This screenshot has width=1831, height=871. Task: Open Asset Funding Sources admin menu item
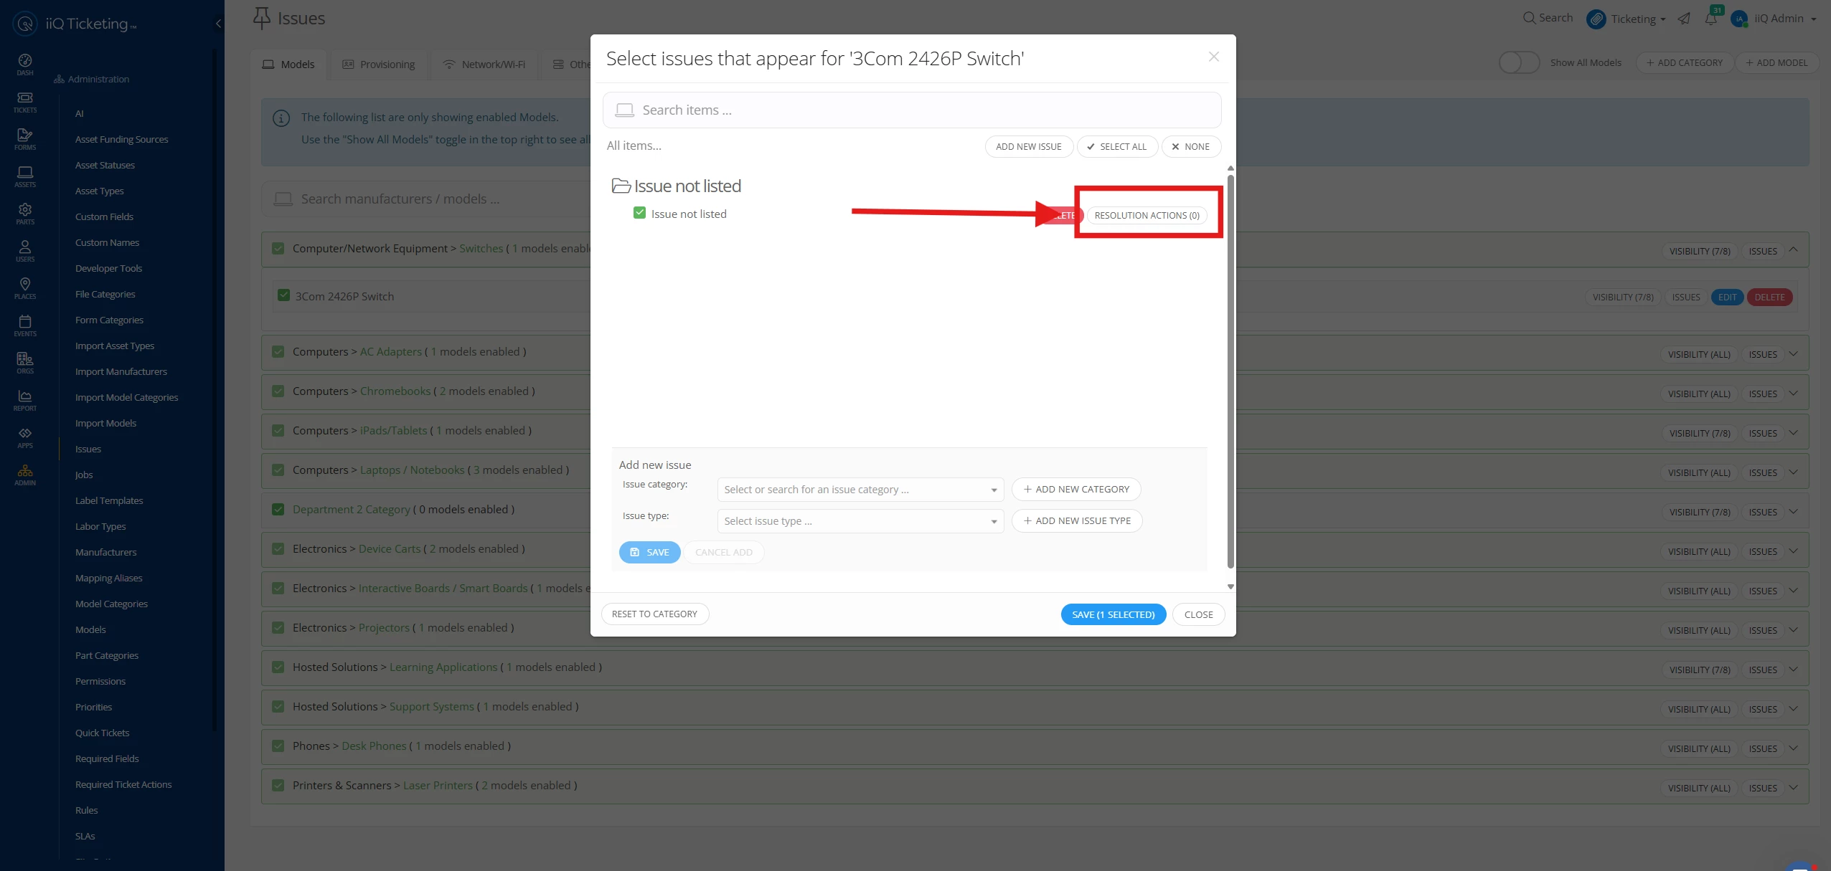pyautogui.click(x=122, y=139)
